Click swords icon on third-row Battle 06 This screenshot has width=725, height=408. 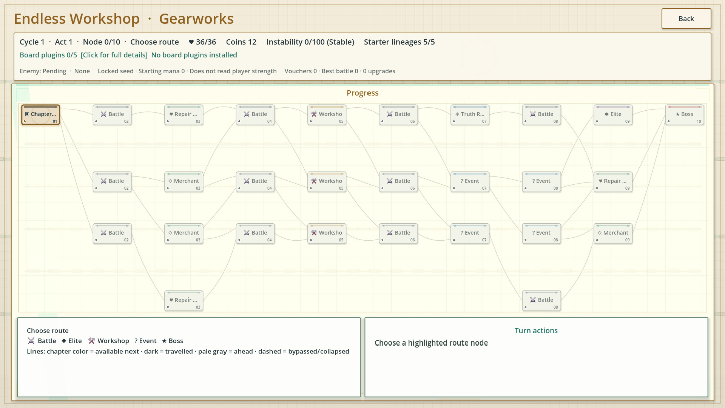(390, 233)
